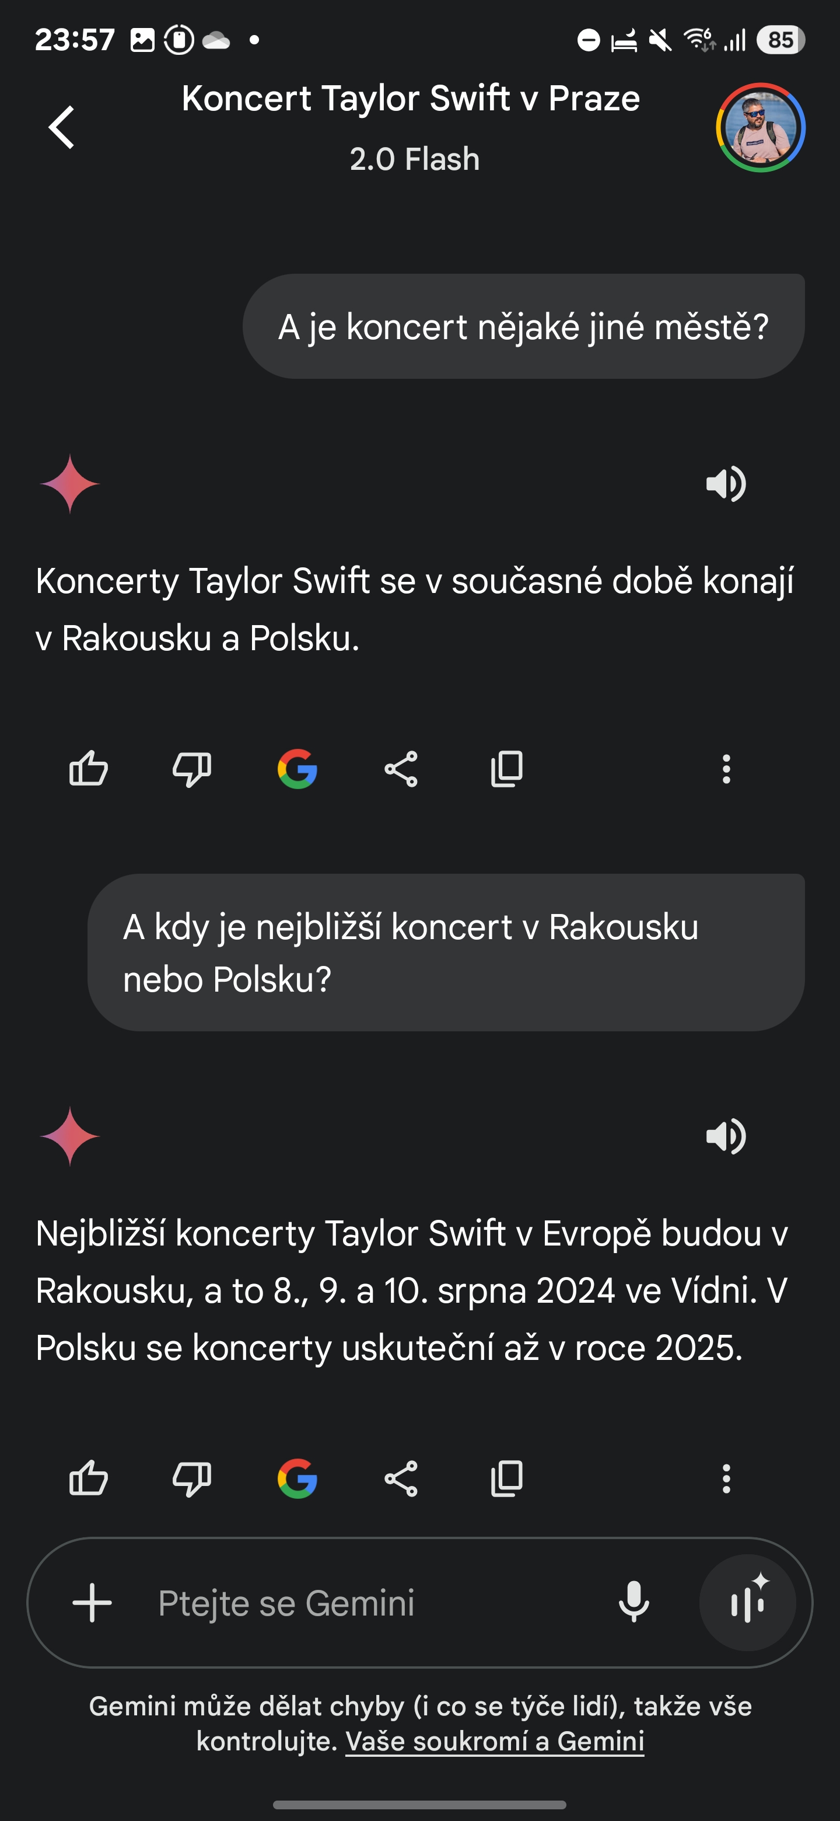Open the 2.0 Flash model selector
This screenshot has width=840, height=1821.
415,159
